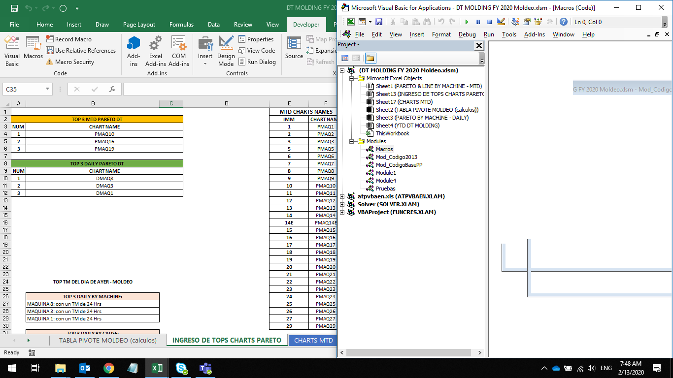Click View Code icon in Project pane
673x378 pixels.
(345, 58)
